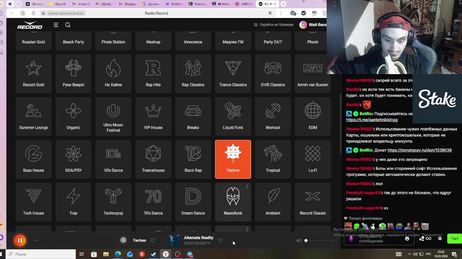The image size is (462, 259).
Task: Play the Record Gold station
Action: pyautogui.click(x=34, y=73)
